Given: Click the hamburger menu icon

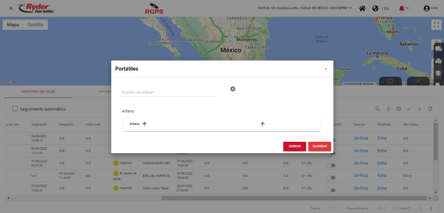Looking at the screenshot, I should pos(11,8).
